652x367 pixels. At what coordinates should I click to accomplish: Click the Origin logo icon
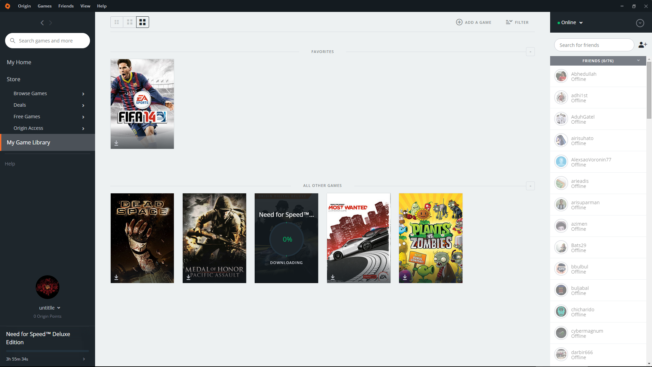(7, 6)
